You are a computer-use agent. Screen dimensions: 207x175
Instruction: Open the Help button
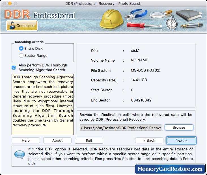pyautogui.click(x=26, y=141)
